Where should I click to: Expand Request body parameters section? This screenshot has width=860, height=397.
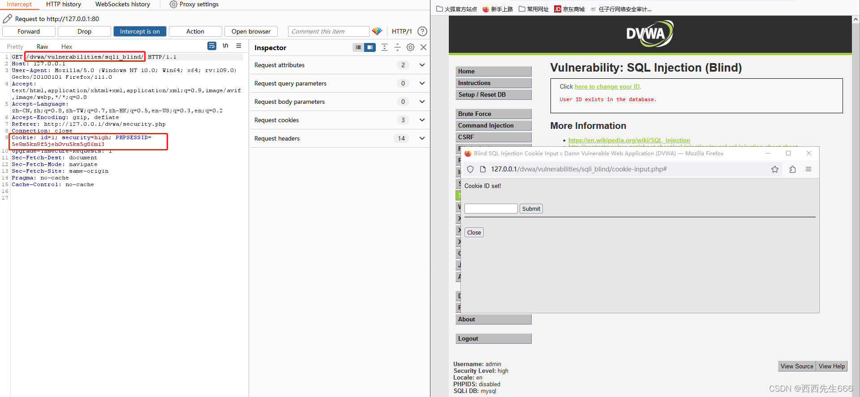tap(422, 102)
